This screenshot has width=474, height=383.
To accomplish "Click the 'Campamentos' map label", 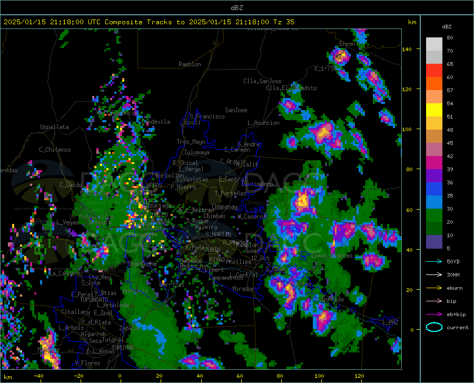I will (226, 278).
